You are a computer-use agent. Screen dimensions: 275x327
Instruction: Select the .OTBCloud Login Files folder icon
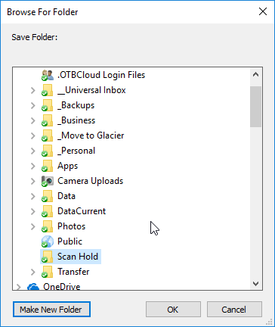coord(48,75)
